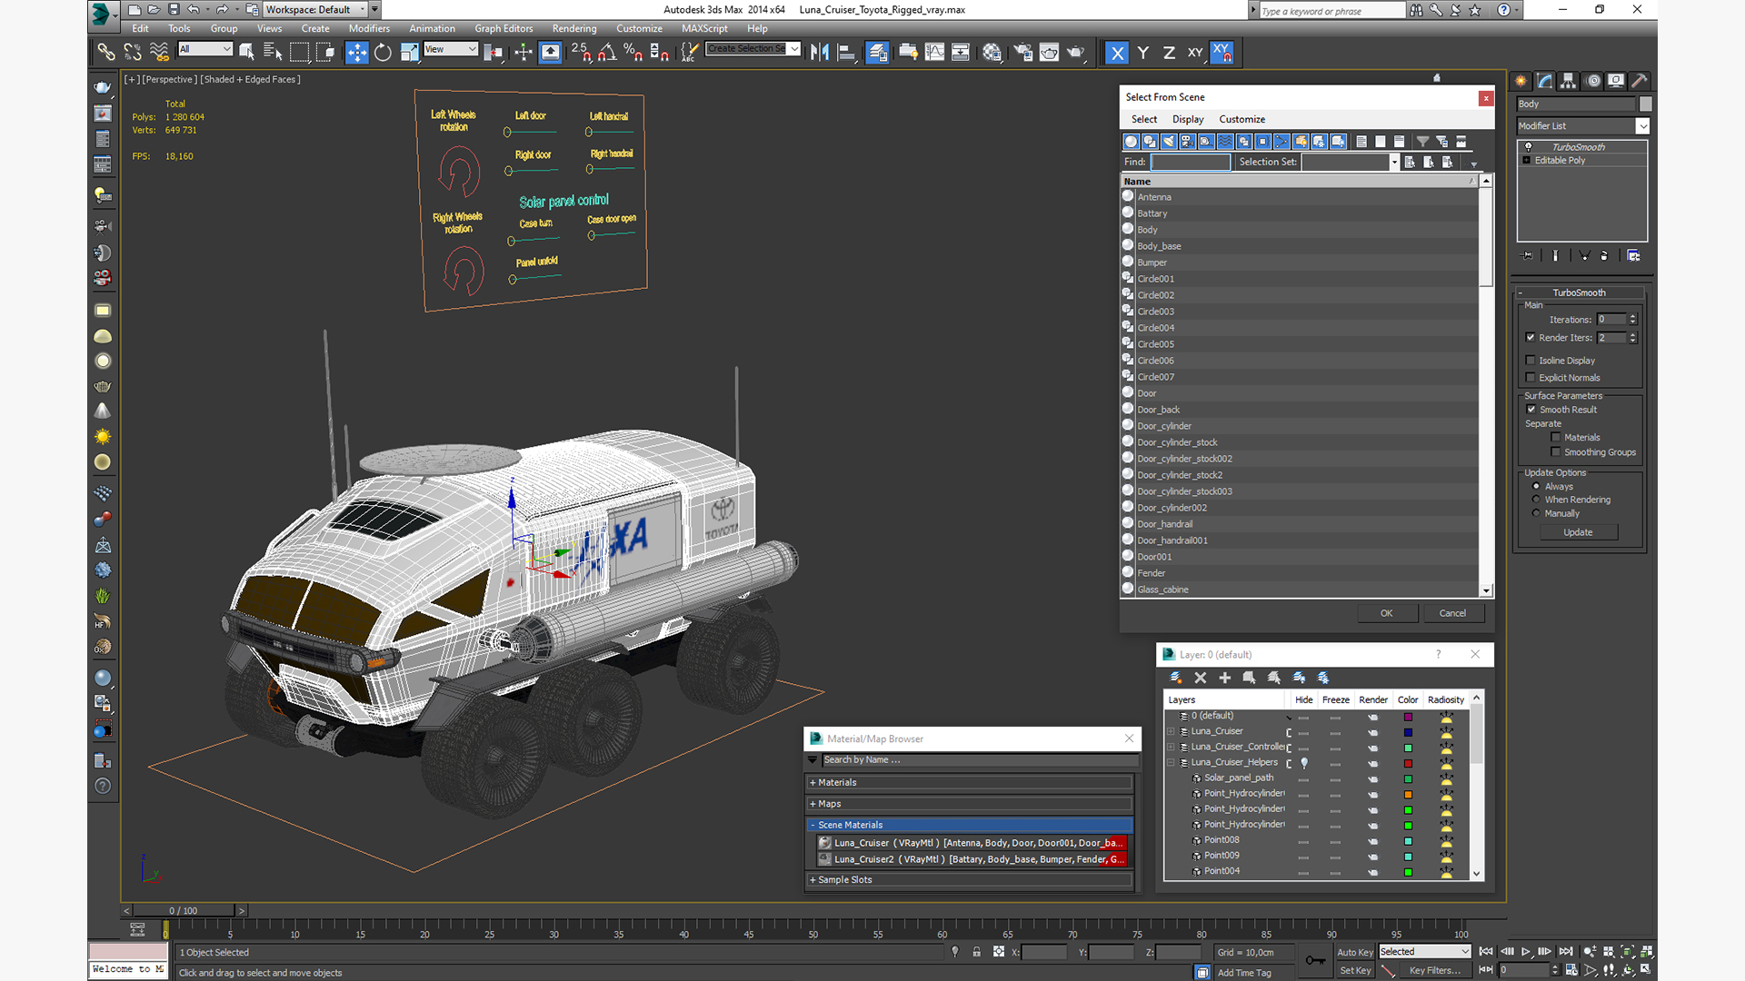Screen dimensions: 1745x981
Task: Open Customize menu in Select From Scene
Action: tap(1241, 119)
